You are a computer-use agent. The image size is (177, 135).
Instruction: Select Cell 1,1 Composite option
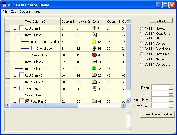coord(141,64)
